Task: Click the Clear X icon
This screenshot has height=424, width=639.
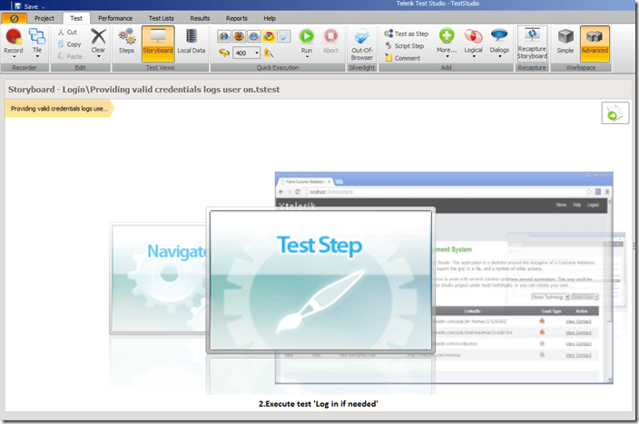Action: coord(98,36)
